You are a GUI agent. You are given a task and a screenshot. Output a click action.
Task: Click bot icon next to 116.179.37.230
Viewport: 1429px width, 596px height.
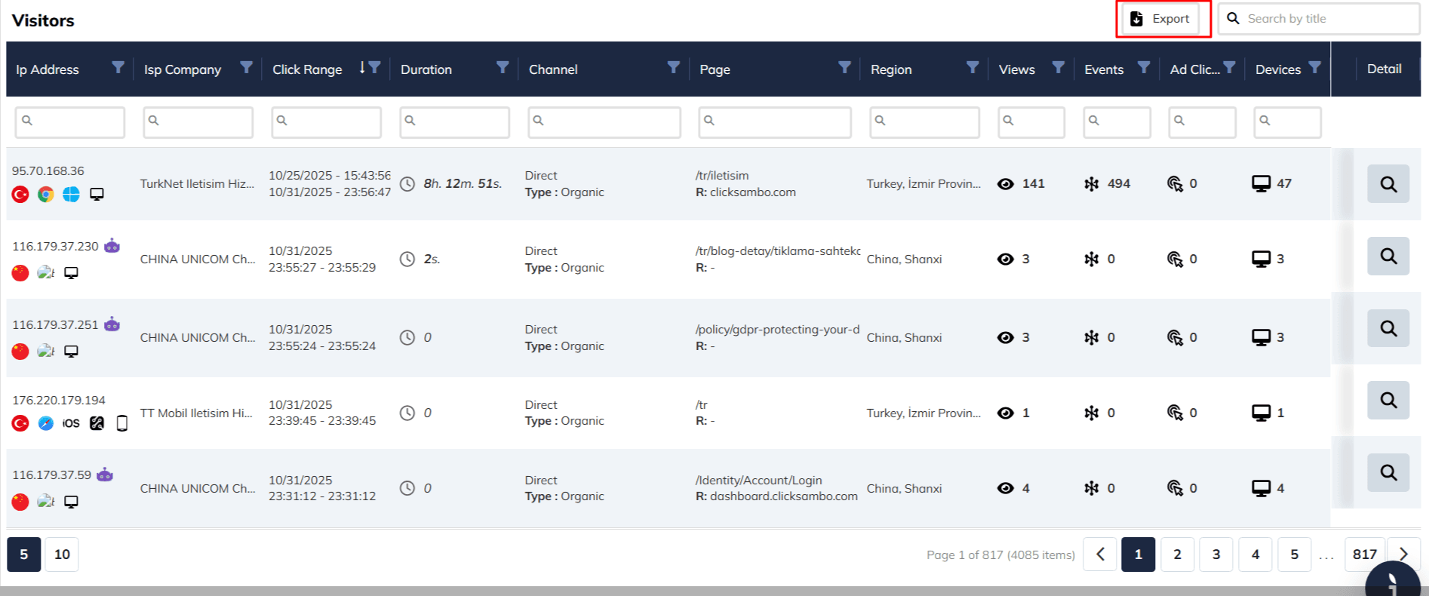[x=112, y=246]
